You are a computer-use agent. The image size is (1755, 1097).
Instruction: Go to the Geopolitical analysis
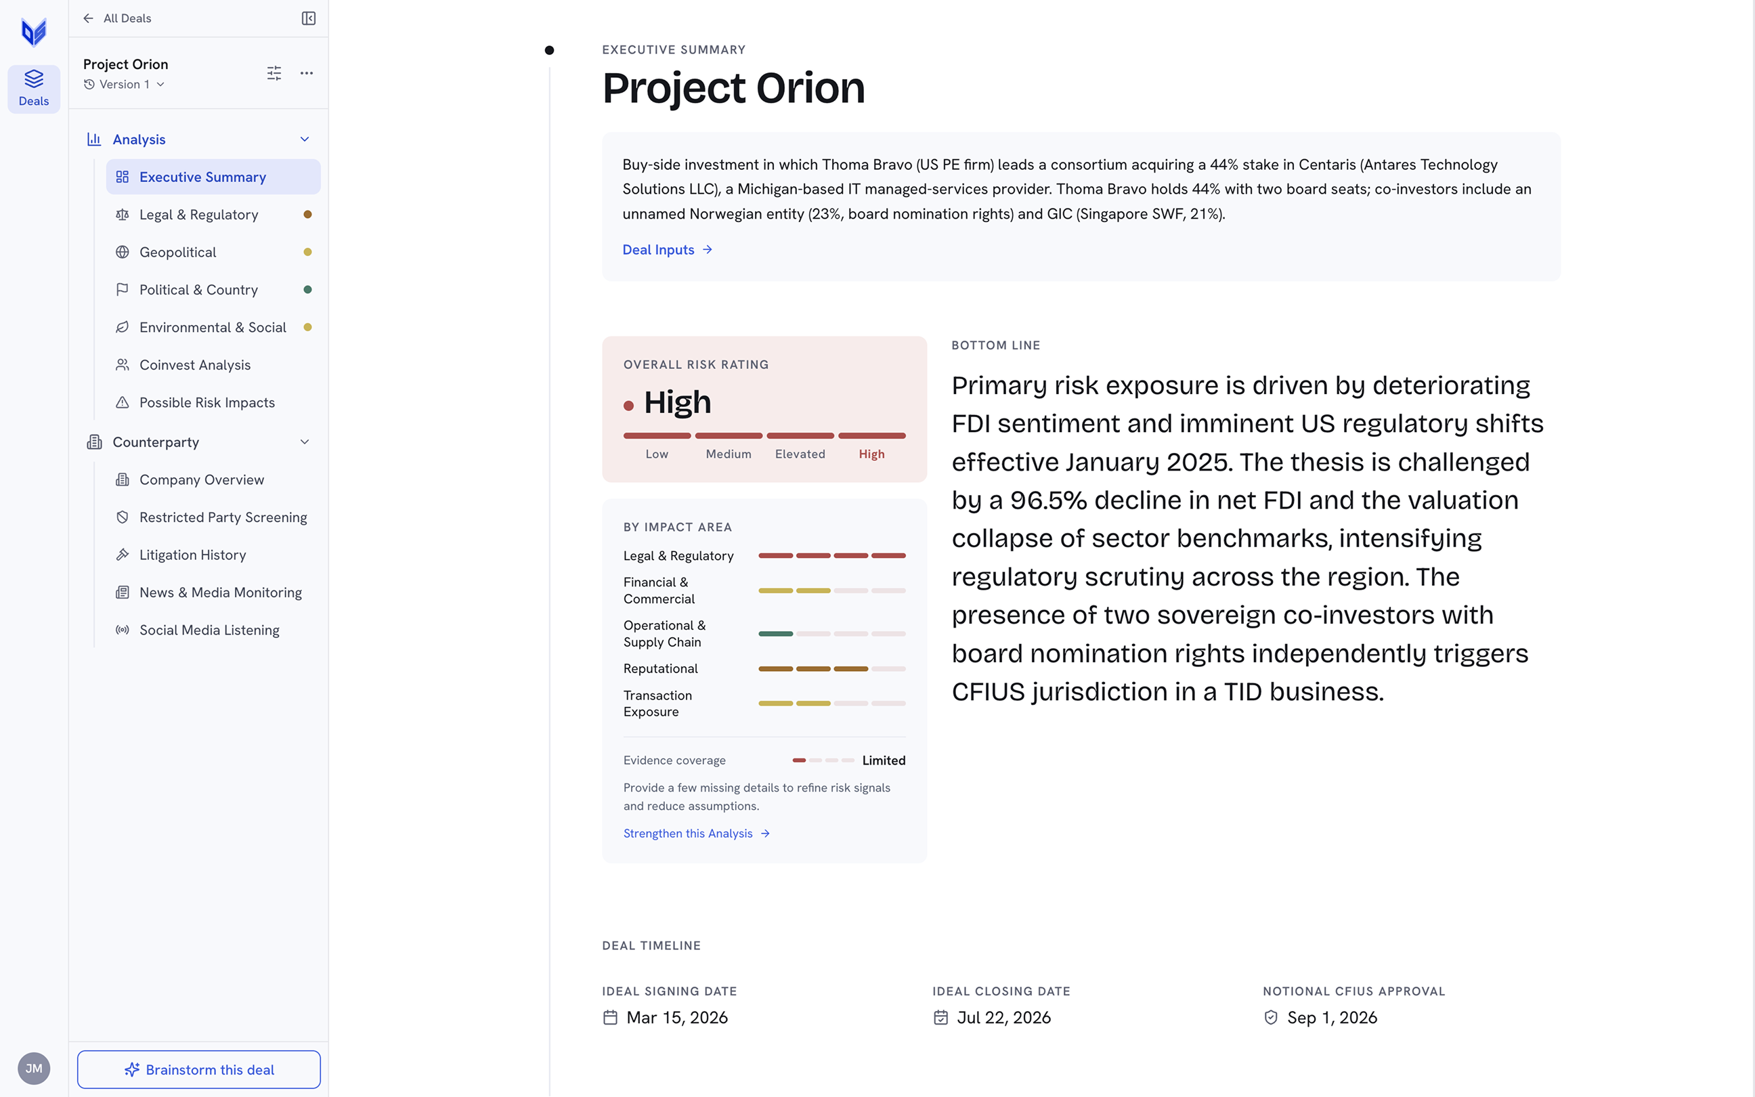point(213,253)
